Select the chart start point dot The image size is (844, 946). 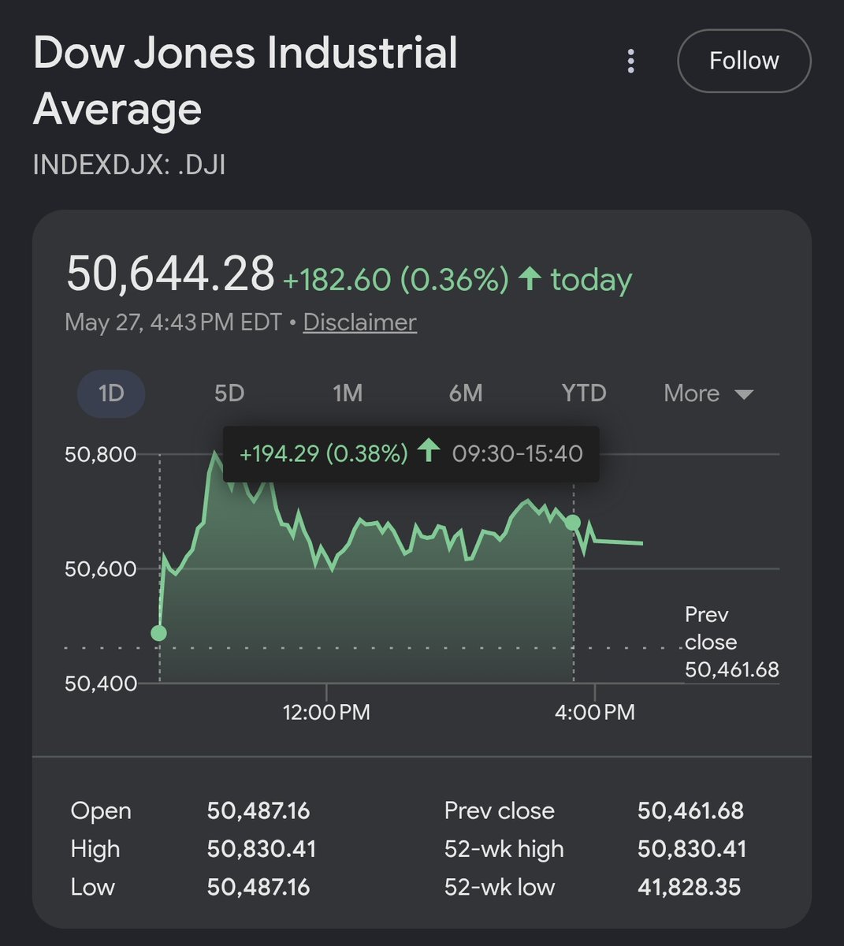coord(159,633)
